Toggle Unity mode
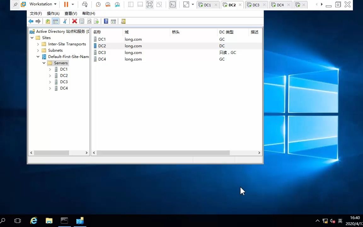This screenshot has height=227, width=363. pyautogui.click(x=159, y=4)
